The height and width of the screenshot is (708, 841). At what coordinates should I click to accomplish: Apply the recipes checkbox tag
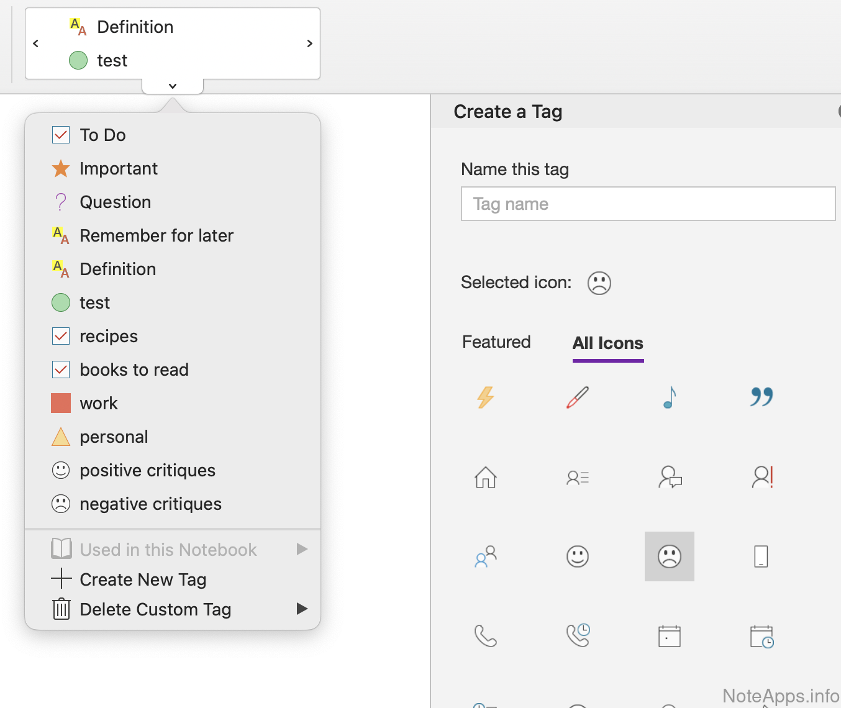point(108,337)
